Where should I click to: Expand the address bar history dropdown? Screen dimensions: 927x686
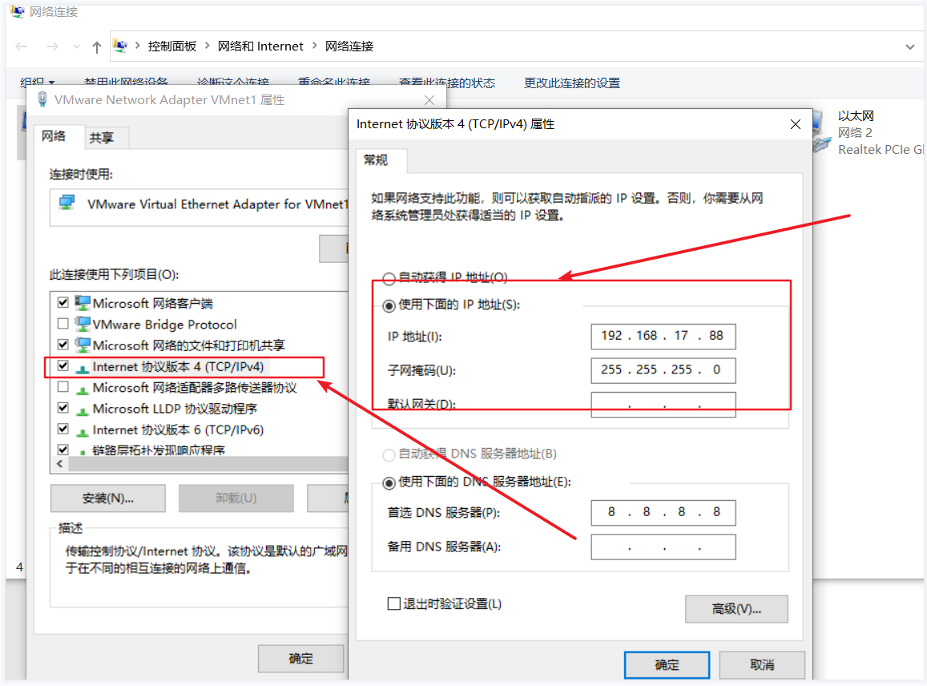pyautogui.click(x=910, y=46)
